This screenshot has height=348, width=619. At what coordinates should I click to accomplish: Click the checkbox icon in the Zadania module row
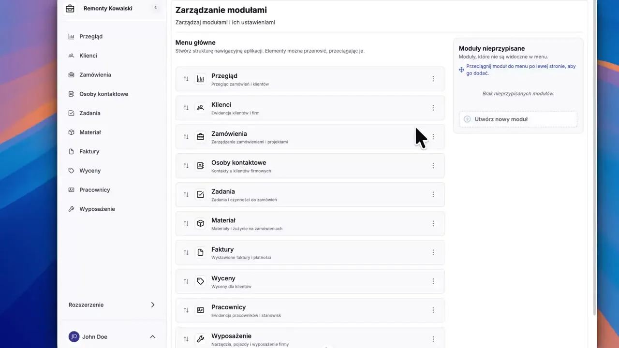(200, 194)
